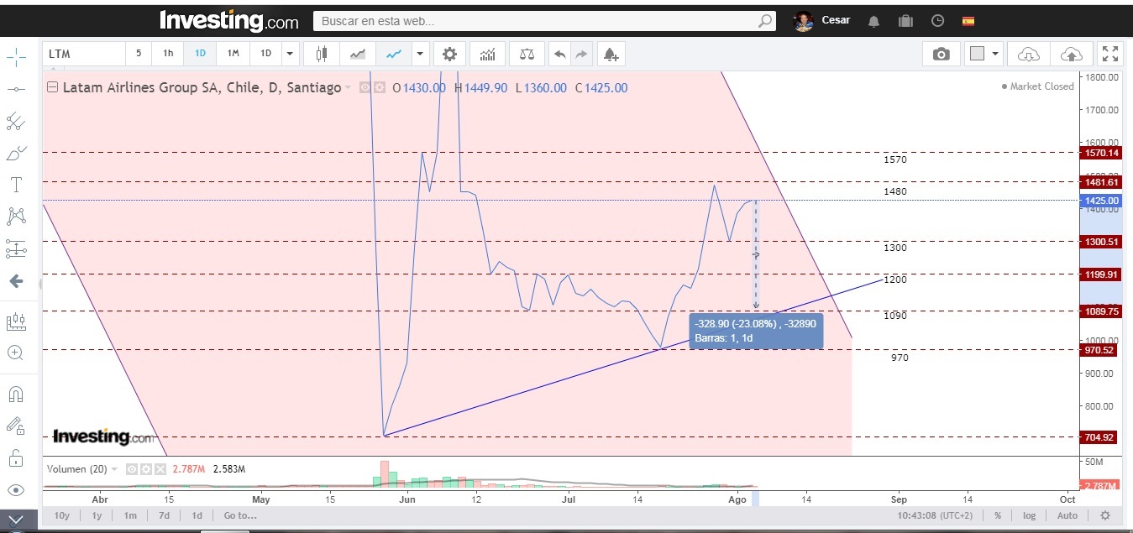Set range to 7d
Screen dimensions: 1133x533
click(165, 515)
